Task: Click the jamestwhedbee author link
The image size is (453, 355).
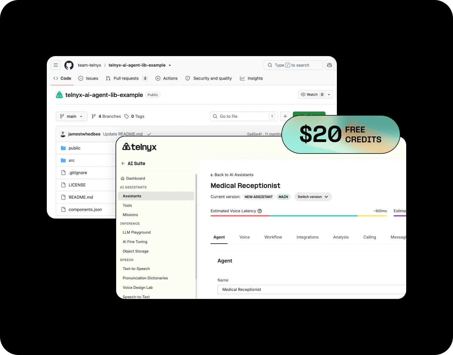Action: [84, 134]
